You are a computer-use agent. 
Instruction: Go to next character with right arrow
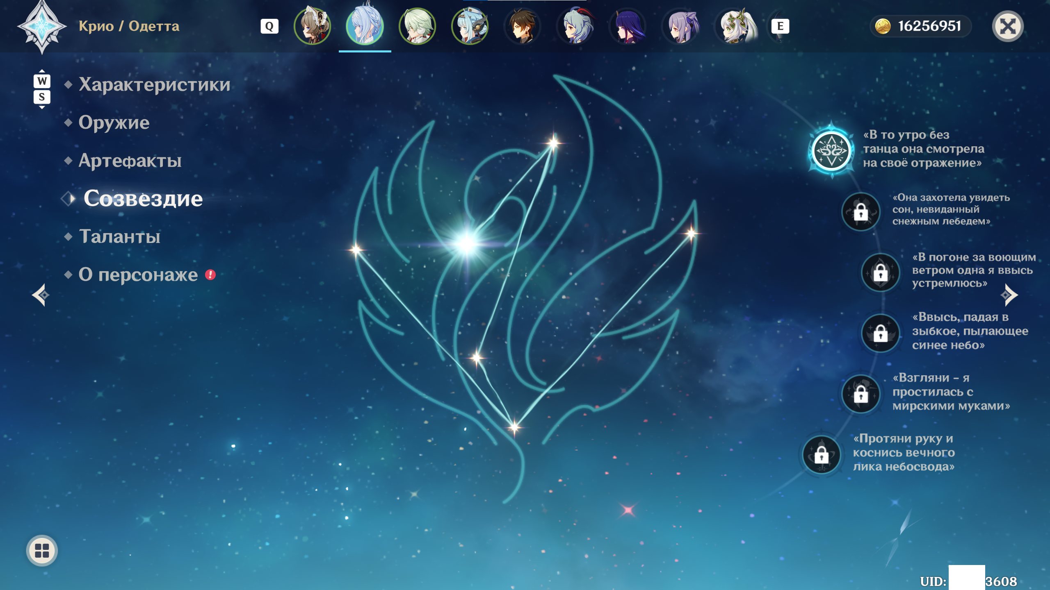[1009, 295]
